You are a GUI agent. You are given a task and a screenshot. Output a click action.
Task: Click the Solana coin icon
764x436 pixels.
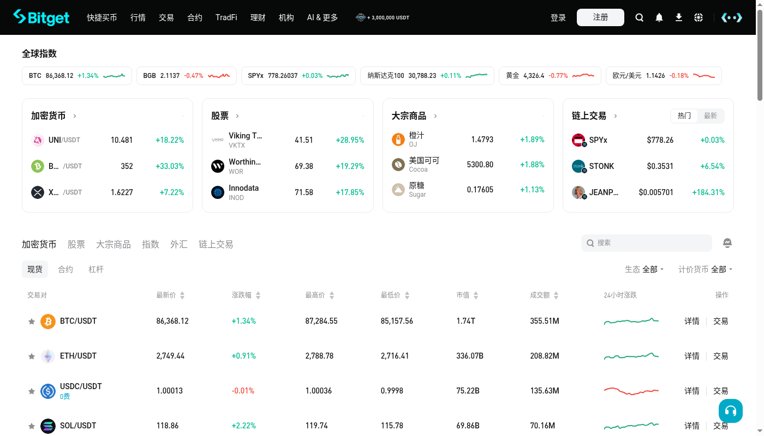[x=48, y=426]
